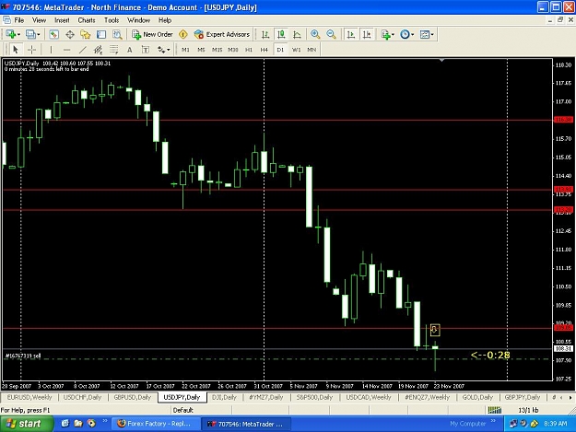Image resolution: width=576 pixels, height=432 pixels.
Task: Open the Charts menu
Action: pos(87,20)
